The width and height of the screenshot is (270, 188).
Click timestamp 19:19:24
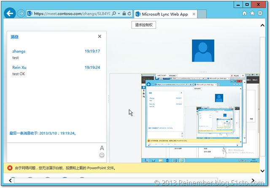92,67
